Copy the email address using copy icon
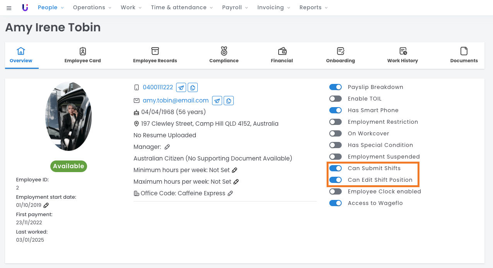Screen dimensions: 493x268 click(229, 101)
